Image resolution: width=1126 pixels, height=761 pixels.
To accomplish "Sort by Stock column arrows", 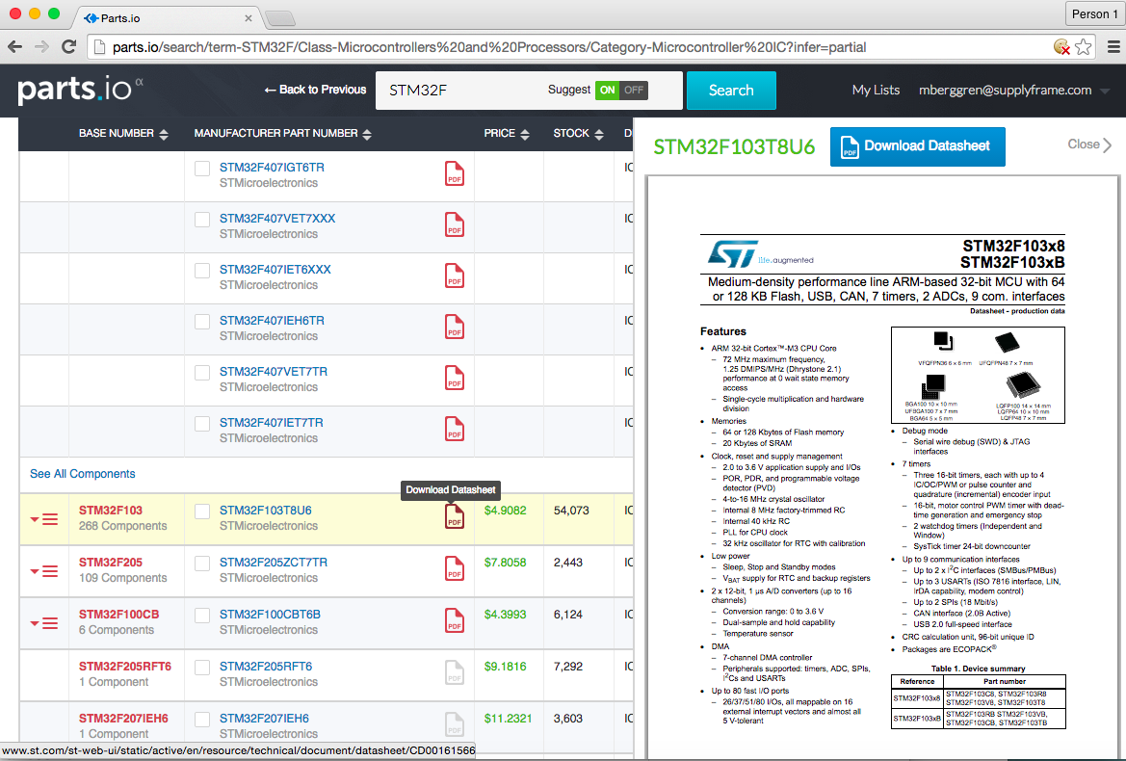I will pyautogui.click(x=599, y=134).
